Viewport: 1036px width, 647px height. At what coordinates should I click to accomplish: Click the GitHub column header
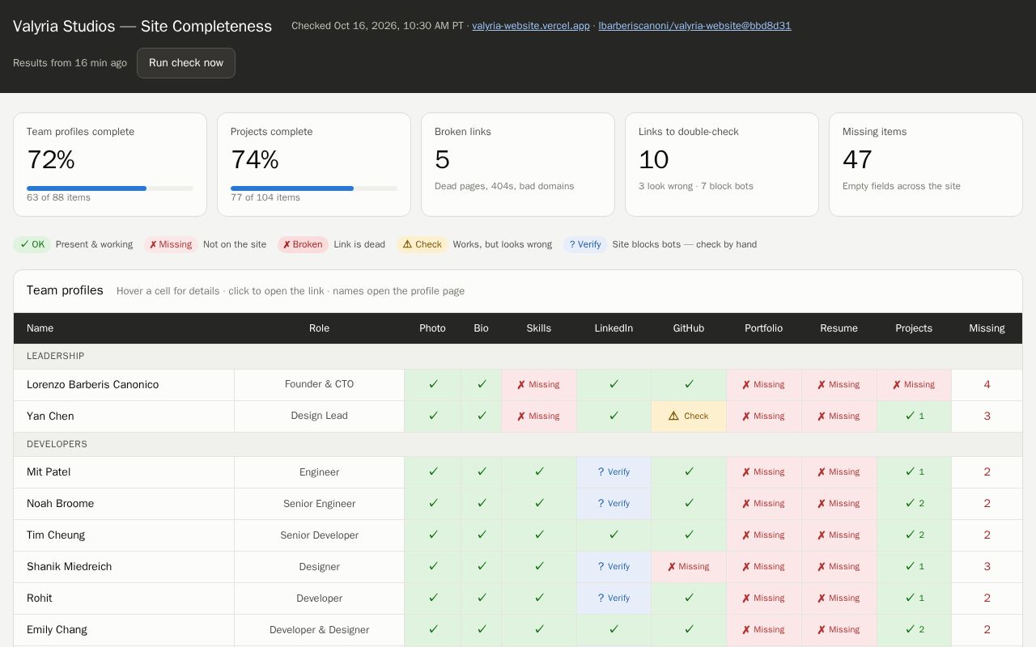[689, 328]
